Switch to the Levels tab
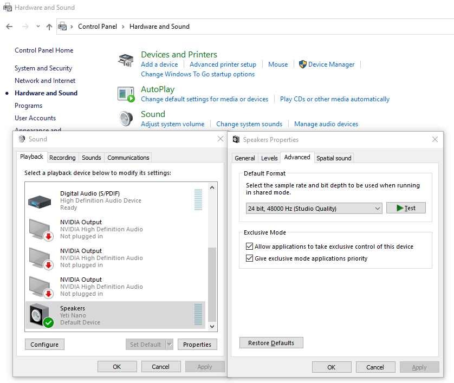 [269, 158]
